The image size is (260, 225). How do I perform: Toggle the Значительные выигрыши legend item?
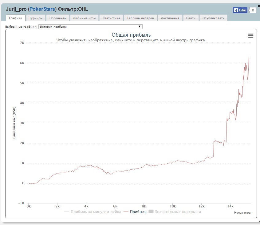click(x=178, y=212)
